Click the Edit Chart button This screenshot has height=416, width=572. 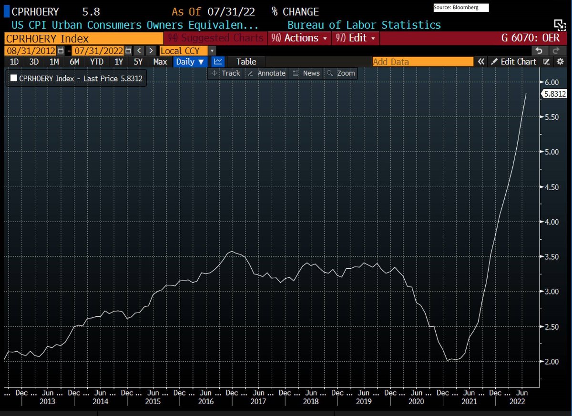click(x=514, y=61)
